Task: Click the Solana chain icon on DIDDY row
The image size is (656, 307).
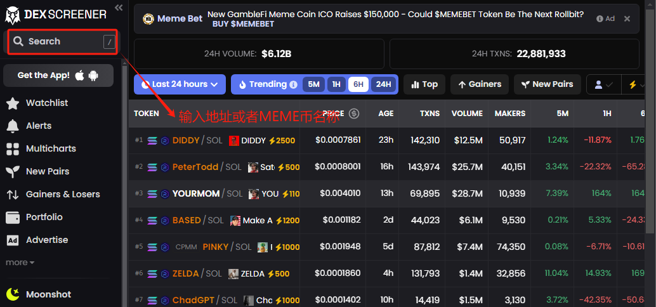Action: point(152,141)
